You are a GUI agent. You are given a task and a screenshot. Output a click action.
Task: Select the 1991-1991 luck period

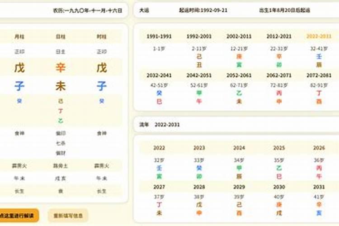tap(159, 36)
